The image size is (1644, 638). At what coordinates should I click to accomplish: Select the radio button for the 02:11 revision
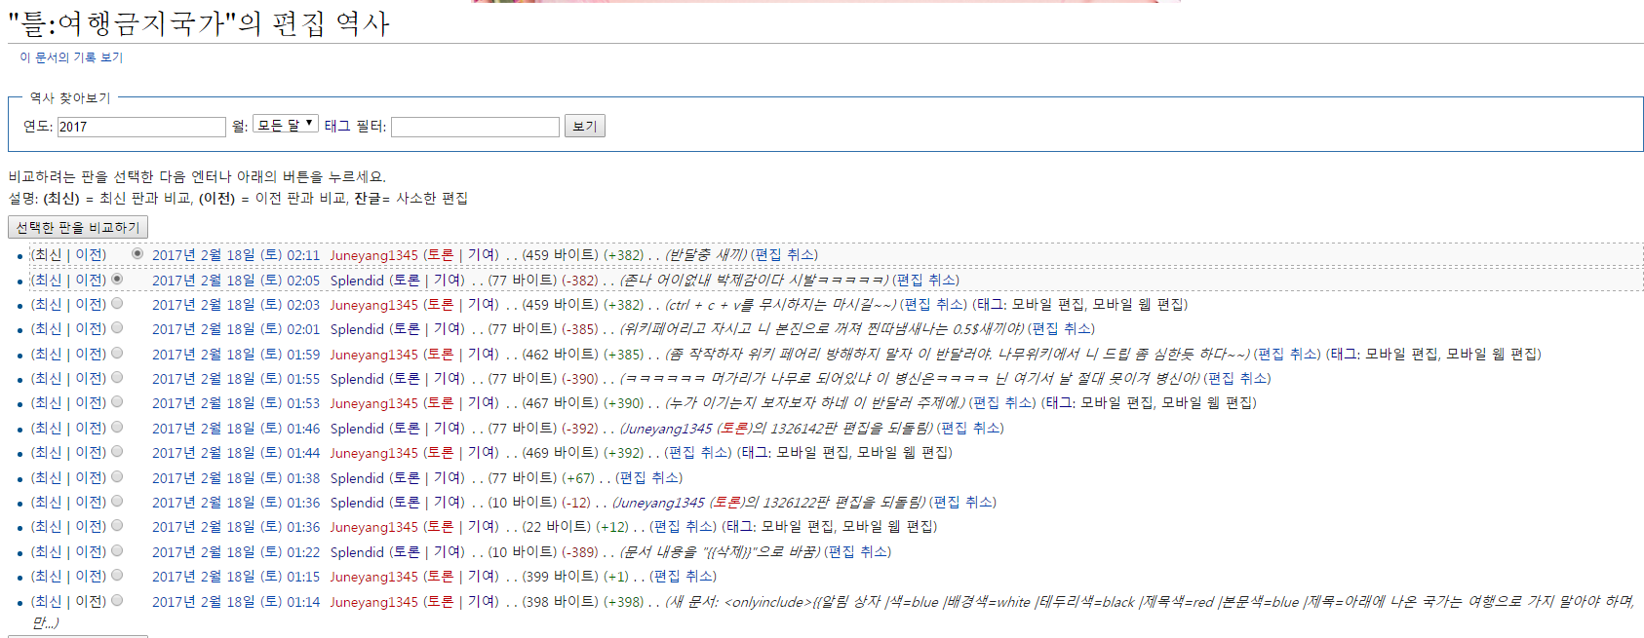click(137, 253)
